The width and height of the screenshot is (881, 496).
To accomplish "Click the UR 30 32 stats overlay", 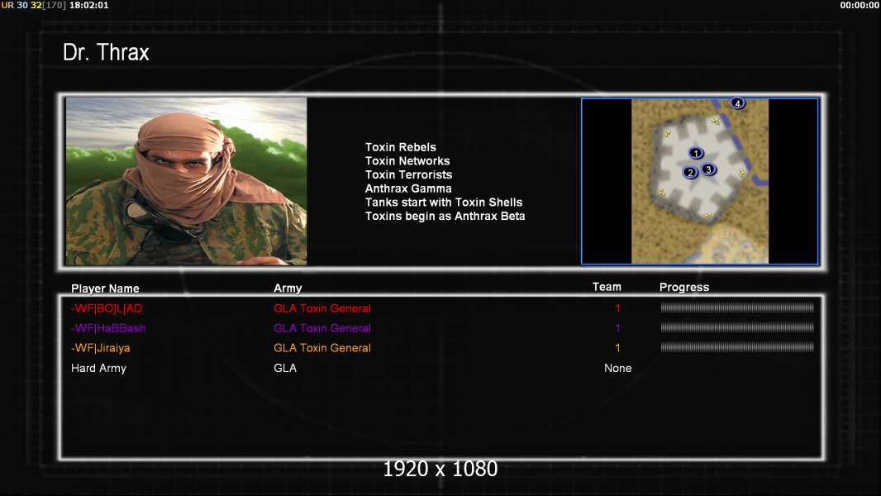I will coord(33,5).
